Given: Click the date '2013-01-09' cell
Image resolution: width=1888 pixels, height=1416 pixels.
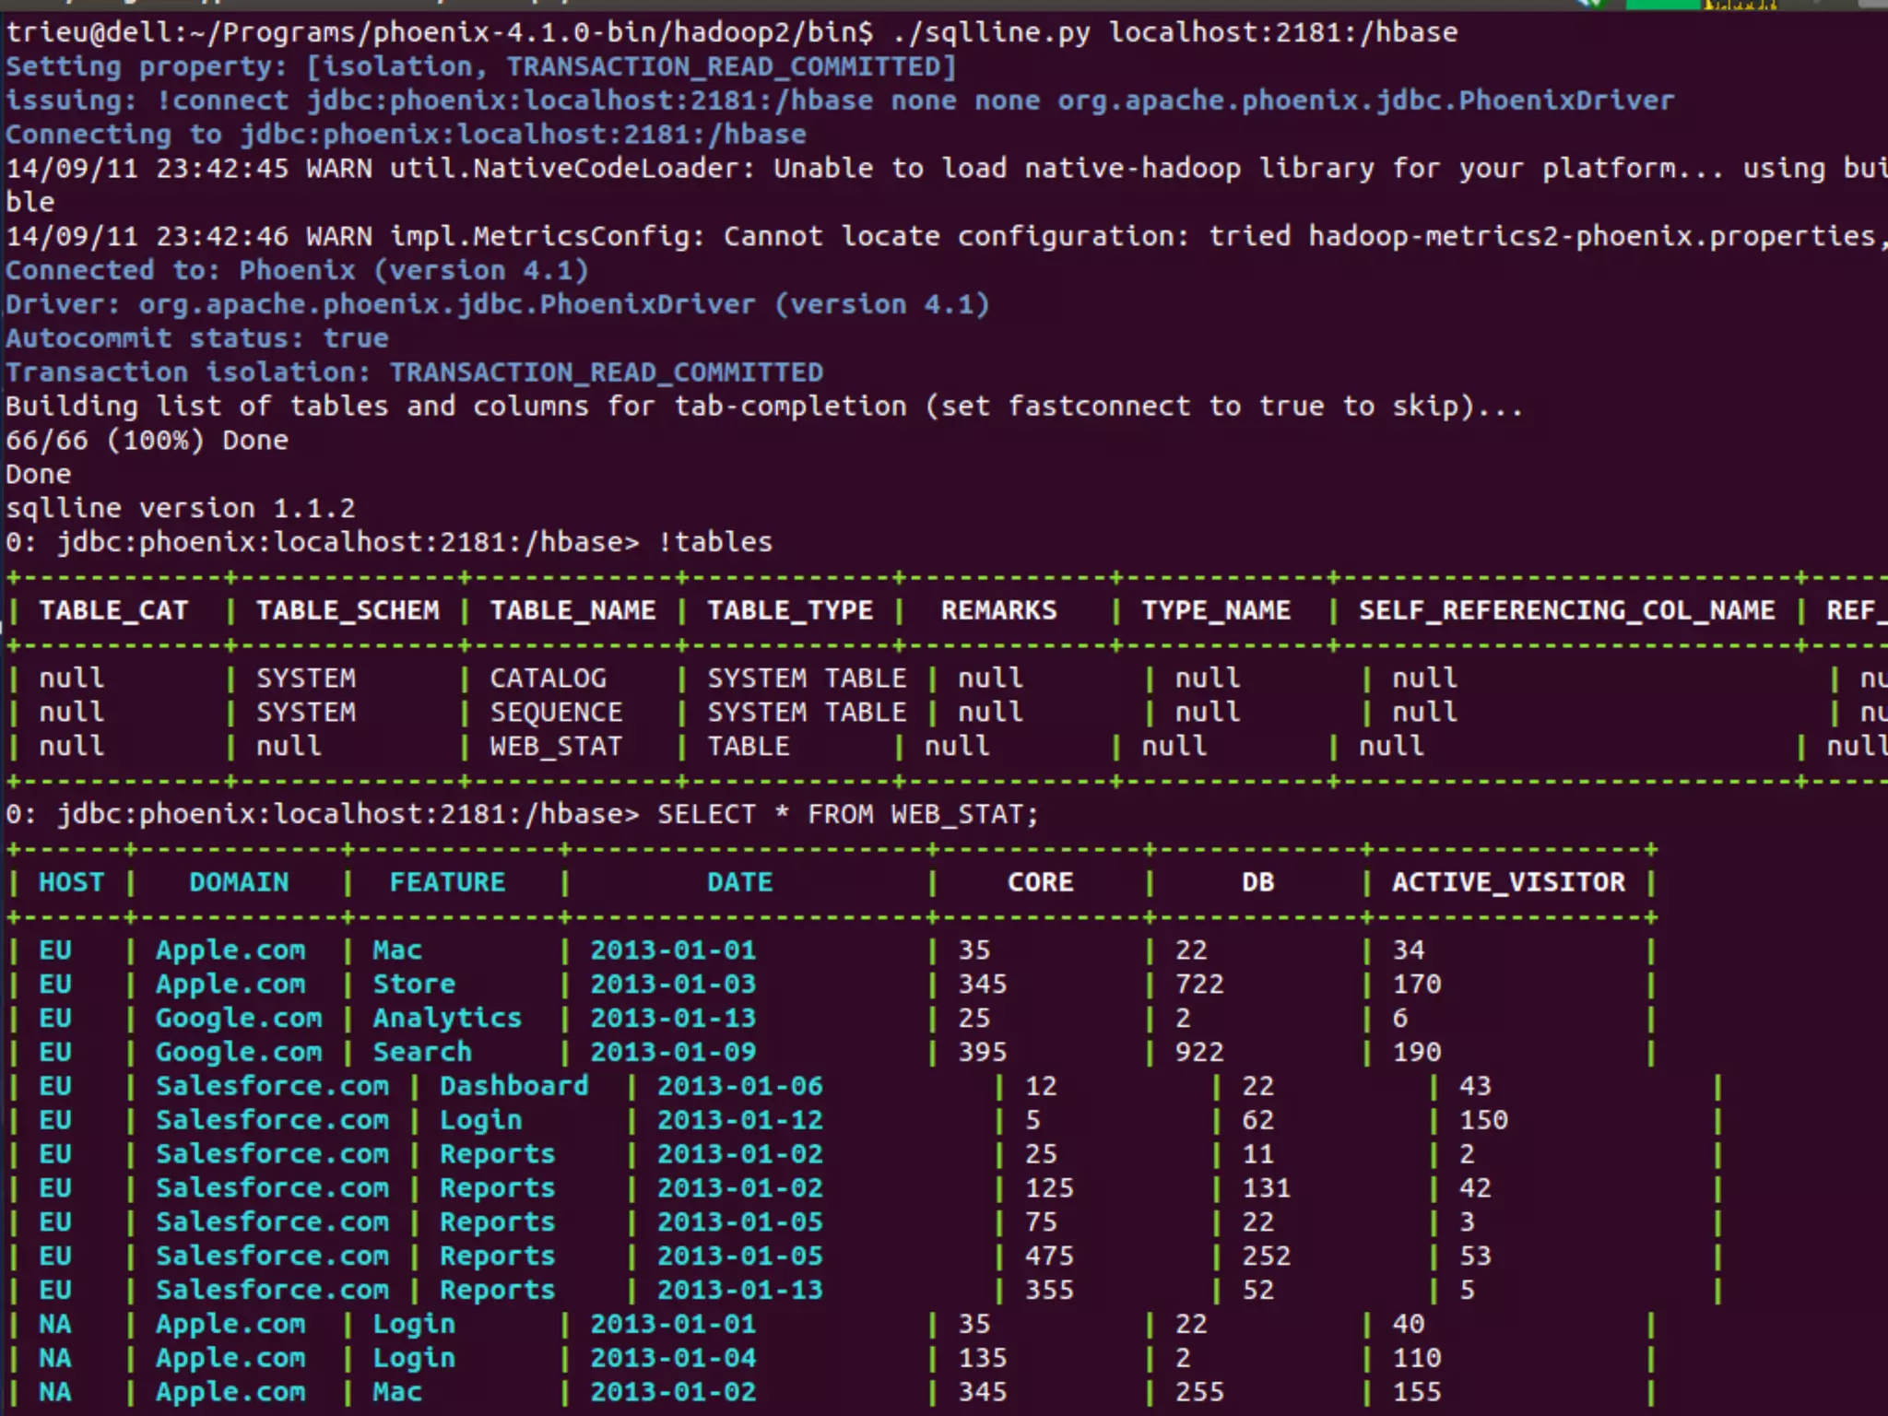Looking at the screenshot, I should click(x=673, y=1053).
